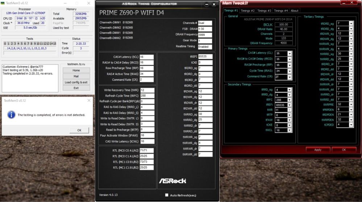Open the tWCL dropdown in Secondary Timings

289,130
